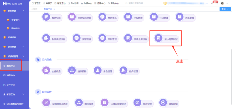
Task: Open 组织机构 icon
Action: [x=72, y=70]
